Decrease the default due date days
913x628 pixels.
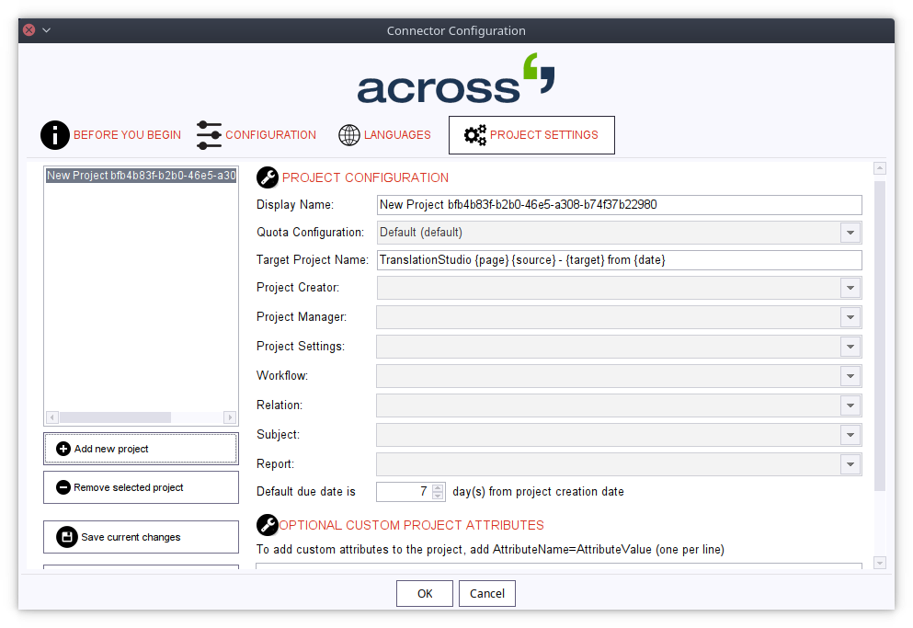click(x=438, y=496)
